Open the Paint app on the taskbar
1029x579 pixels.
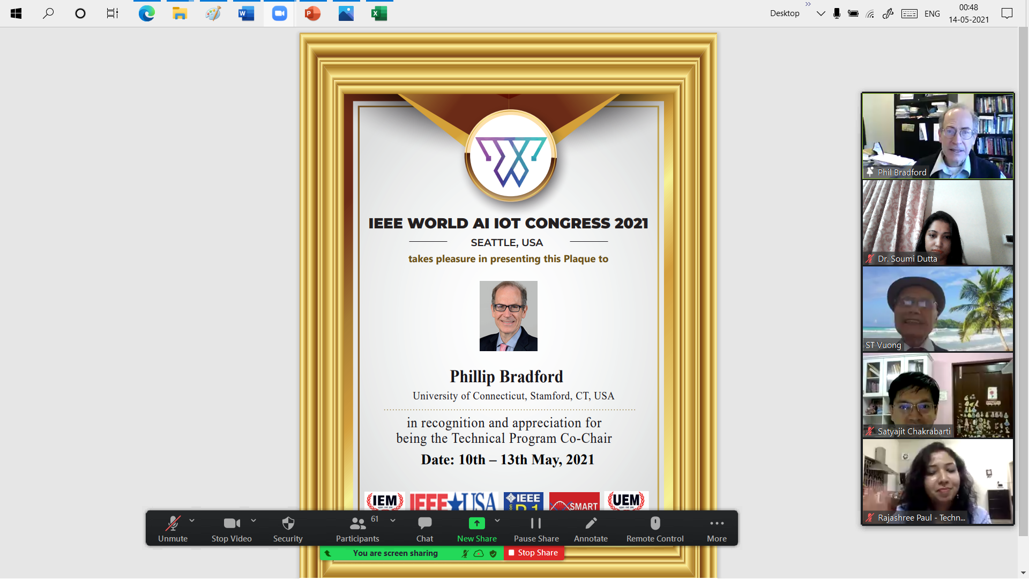[213, 13]
